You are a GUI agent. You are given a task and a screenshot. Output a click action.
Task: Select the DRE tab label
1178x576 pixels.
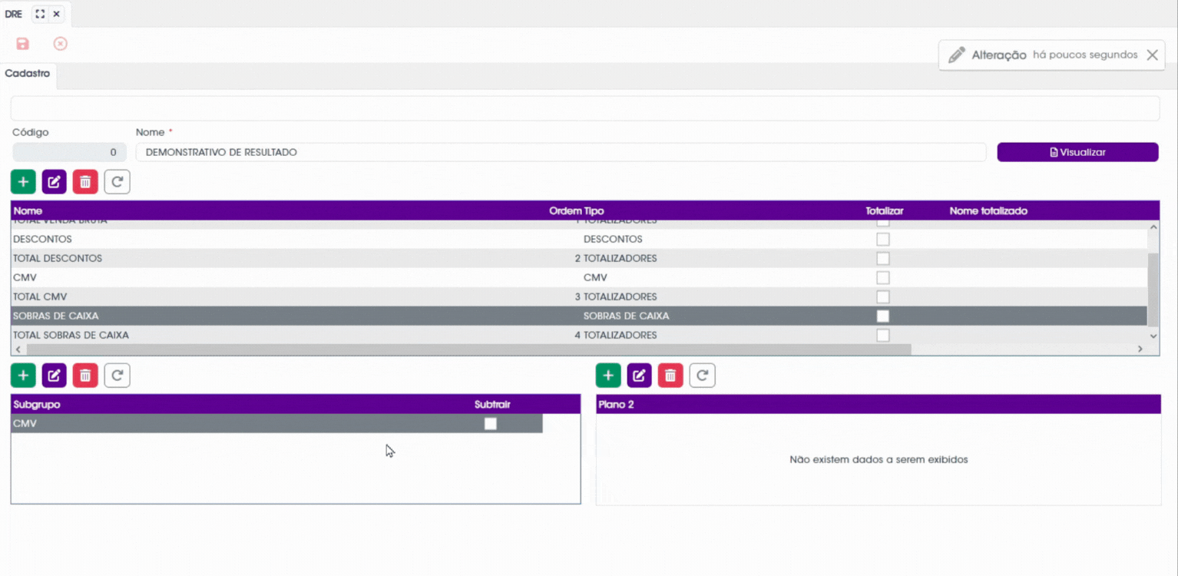(x=14, y=14)
